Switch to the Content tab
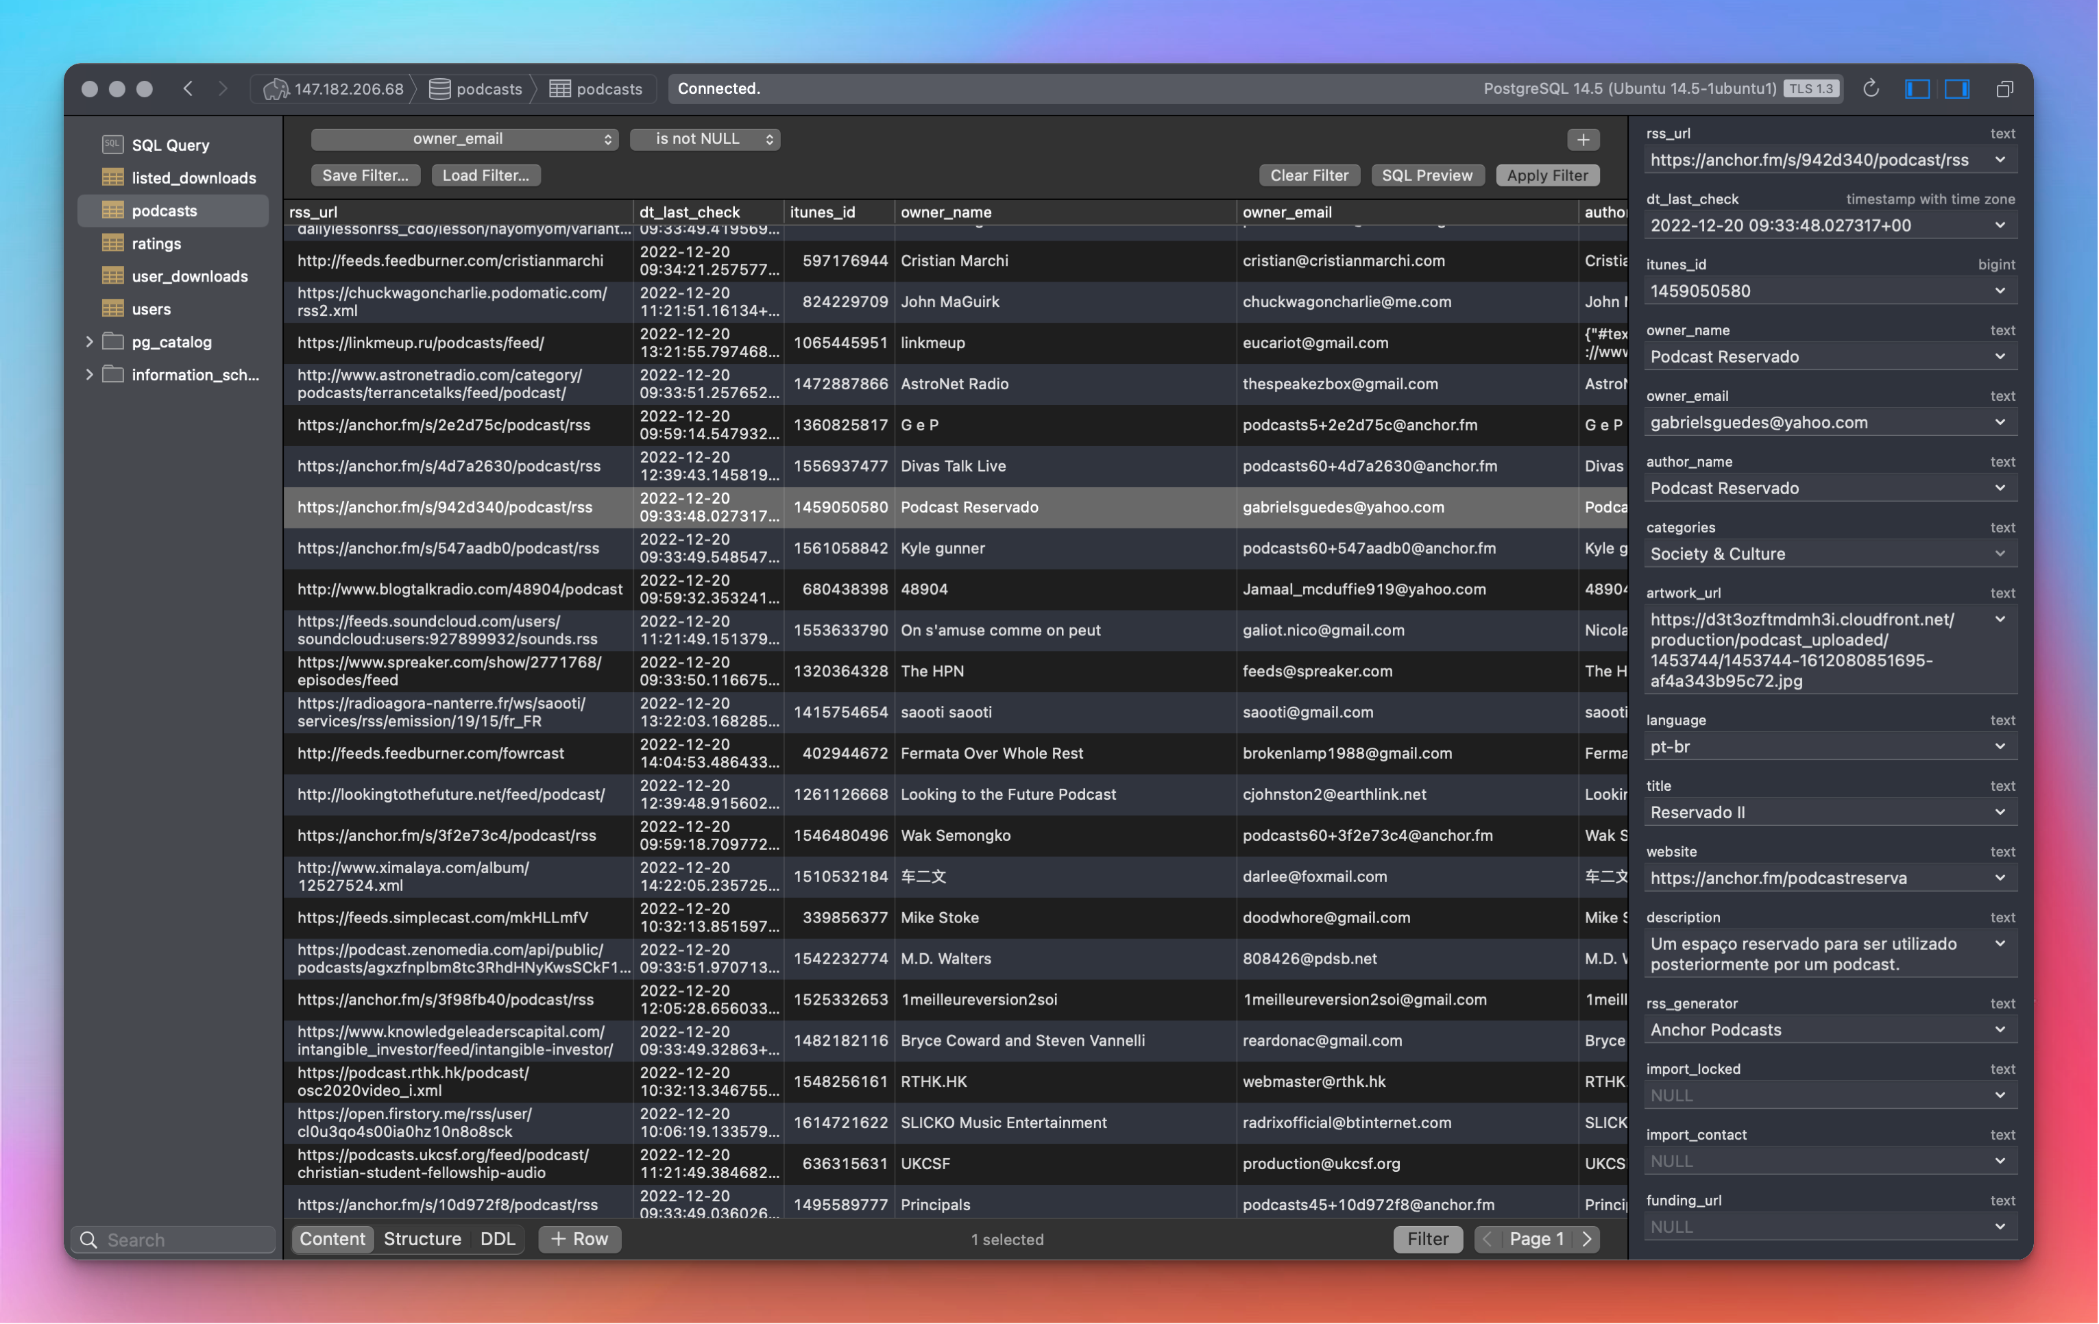Viewport: 2099px width, 1324px height. 332,1238
